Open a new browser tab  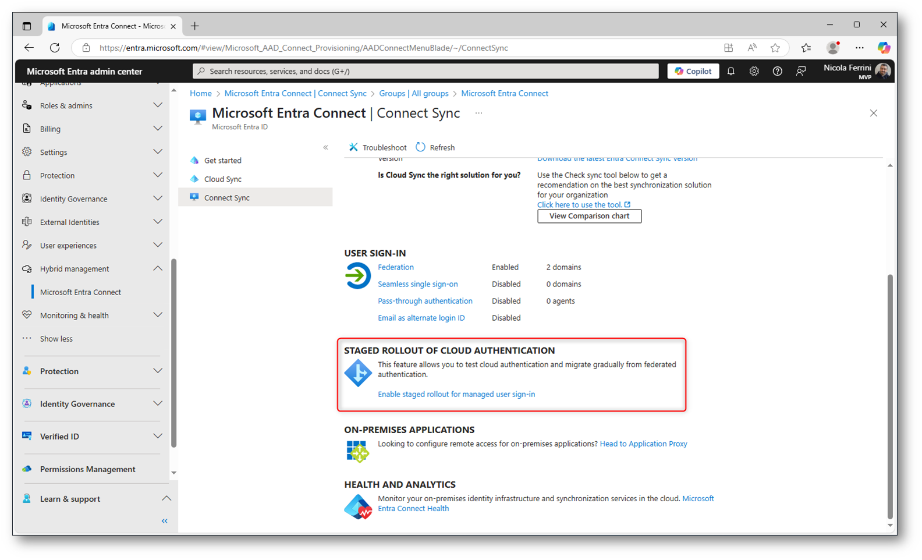(195, 26)
